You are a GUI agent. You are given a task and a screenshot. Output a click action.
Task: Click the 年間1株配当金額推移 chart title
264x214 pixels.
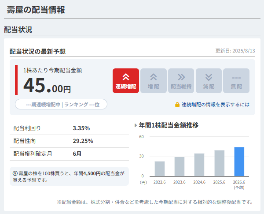[x=169, y=125]
